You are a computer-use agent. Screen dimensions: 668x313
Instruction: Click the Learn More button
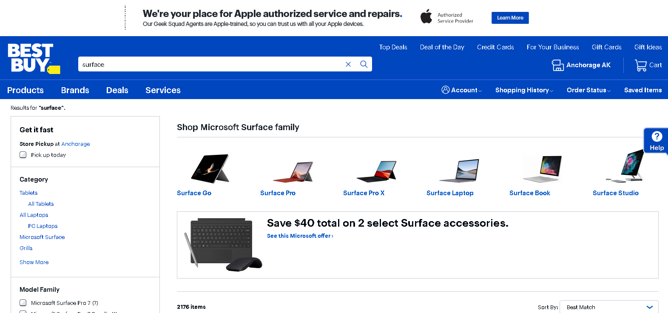(x=510, y=18)
